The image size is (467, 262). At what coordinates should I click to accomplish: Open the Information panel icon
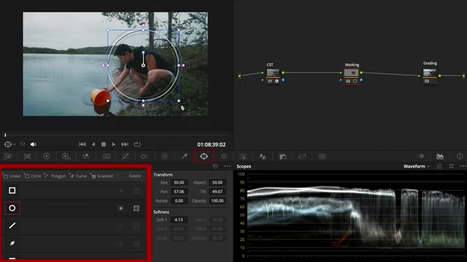pos(460,156)
